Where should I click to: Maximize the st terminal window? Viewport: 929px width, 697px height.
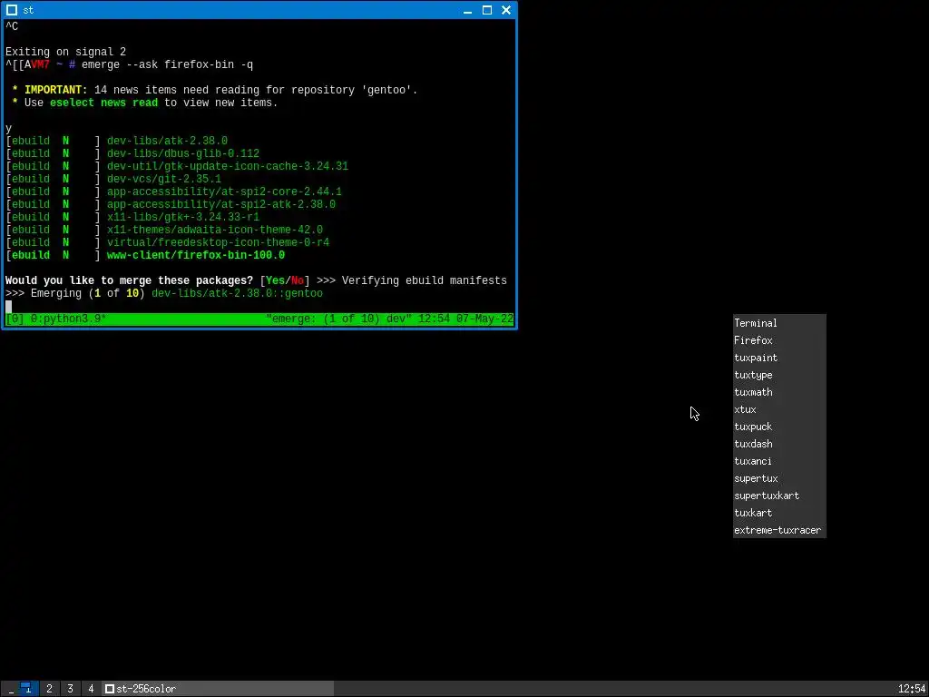click(487, 10)
